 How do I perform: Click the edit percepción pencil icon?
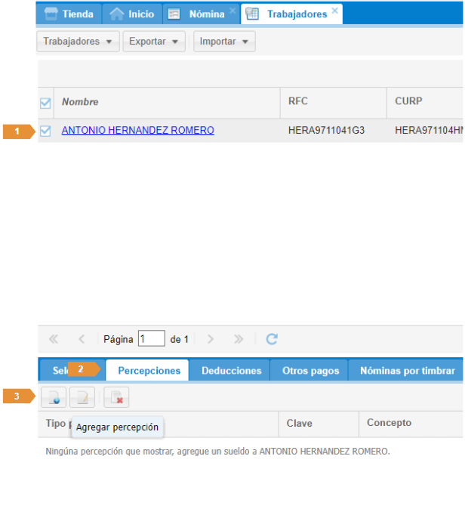click(82, 396)
